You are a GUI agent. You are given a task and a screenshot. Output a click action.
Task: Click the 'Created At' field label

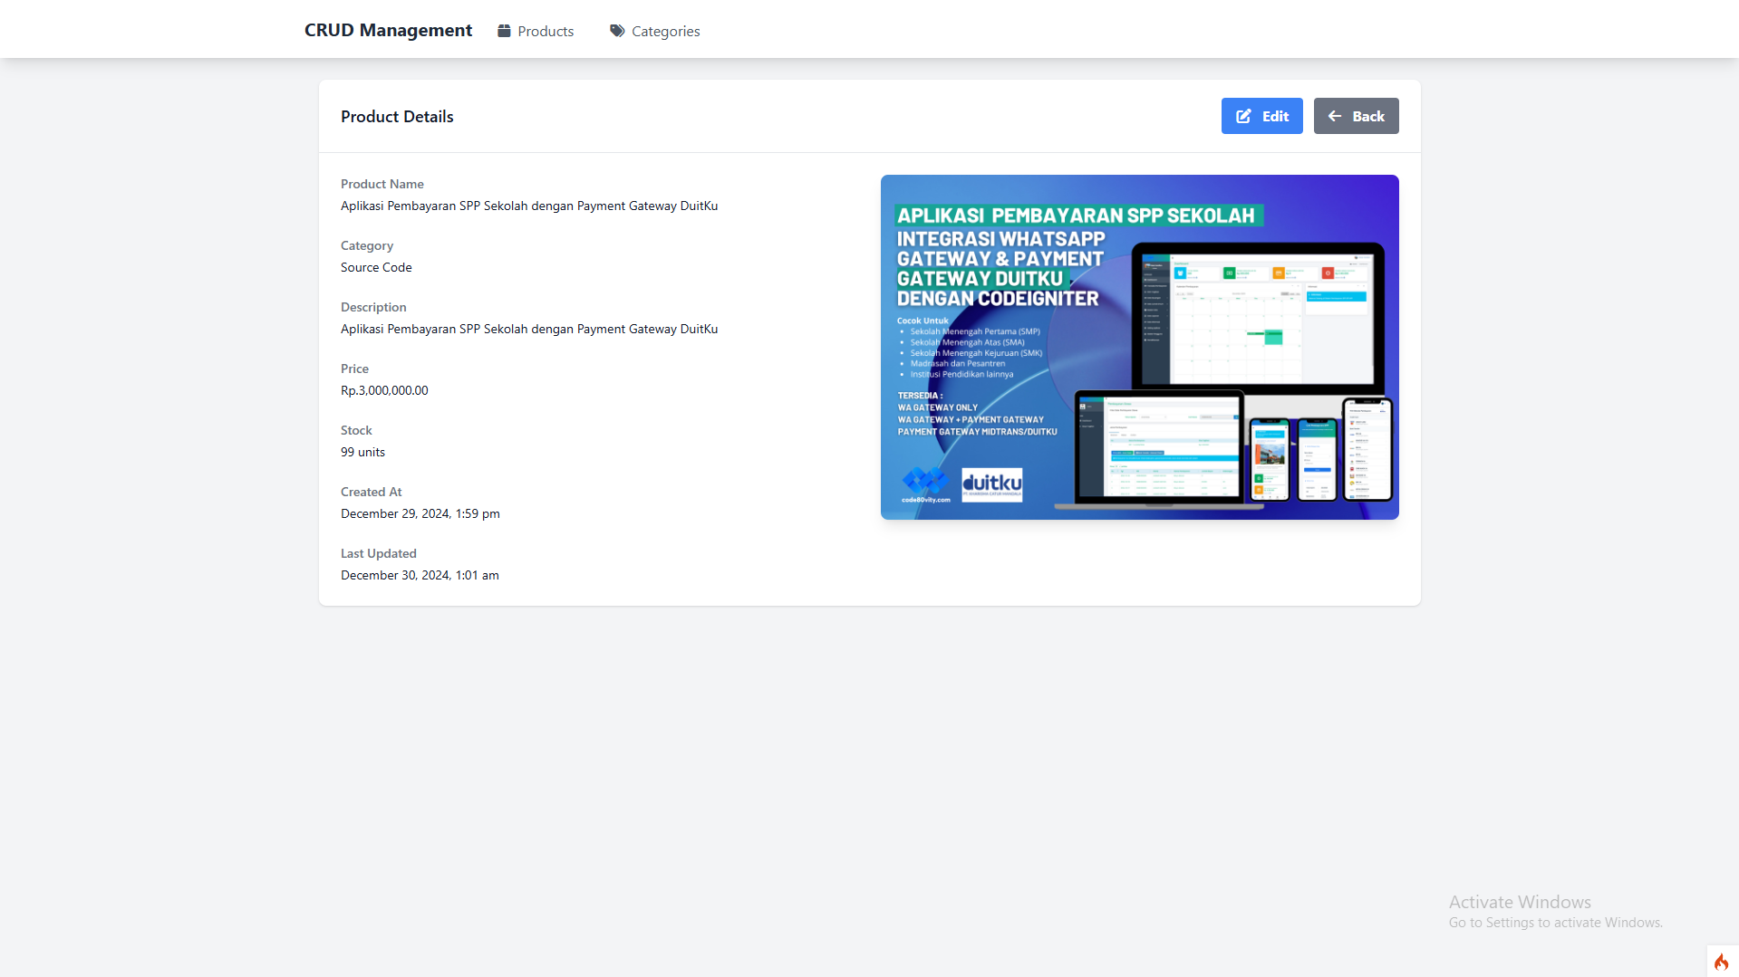[371, 492]
